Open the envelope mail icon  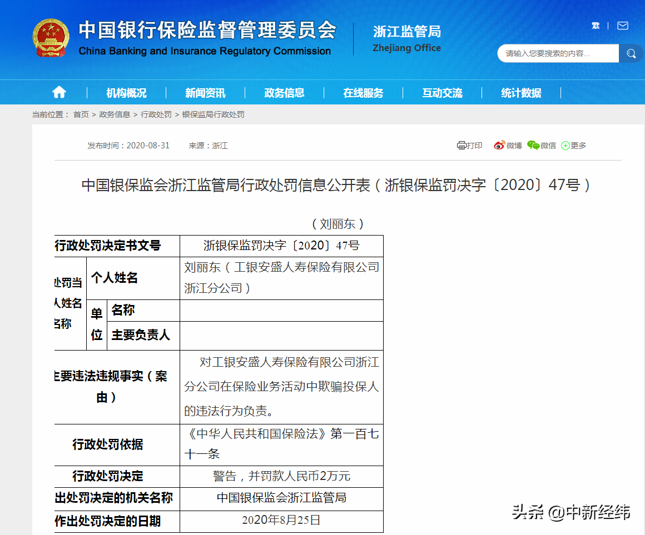tap(623, 26)
